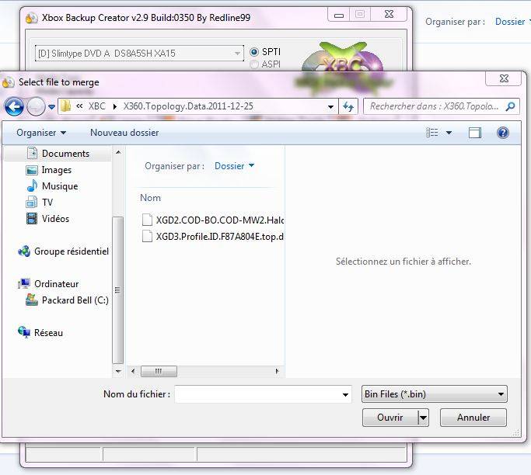This screenshot has width=531, height=475.
Task: Click the greyed Forward navigation arrow
Action: (x=36, y=107)
